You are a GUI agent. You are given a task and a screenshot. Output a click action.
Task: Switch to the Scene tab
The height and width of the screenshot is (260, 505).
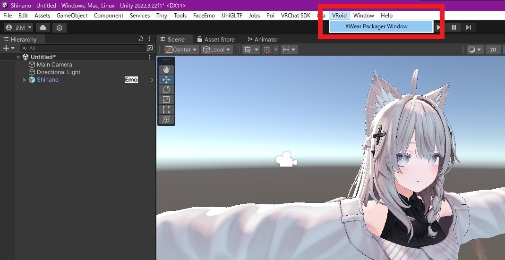174,39
